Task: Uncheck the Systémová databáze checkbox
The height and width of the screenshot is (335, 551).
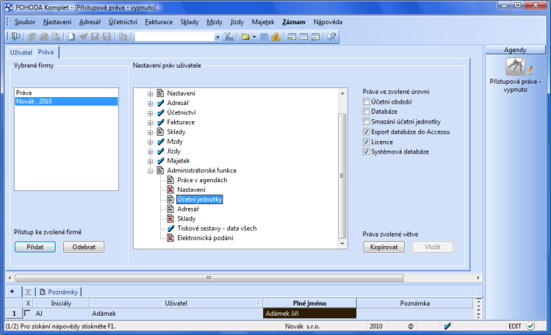Action: tap(366, 152)
